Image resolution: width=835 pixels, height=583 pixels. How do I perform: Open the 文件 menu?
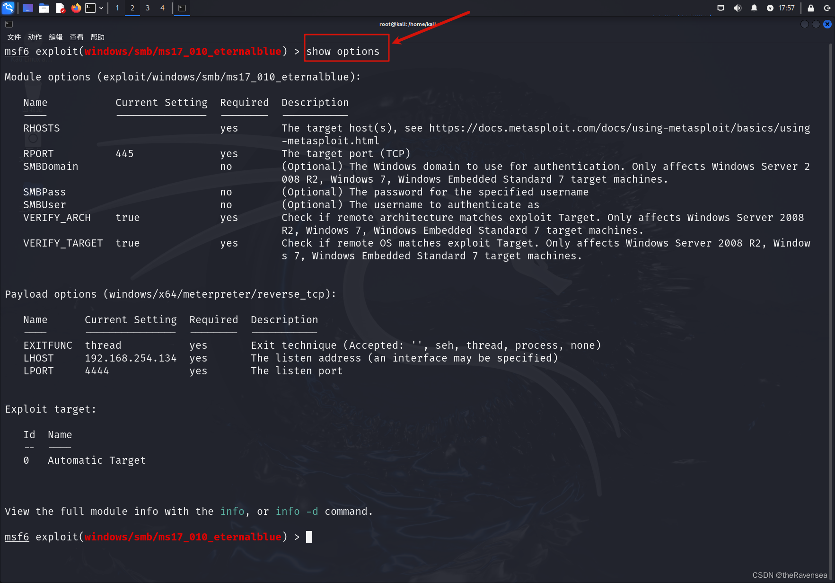[14, 37]
